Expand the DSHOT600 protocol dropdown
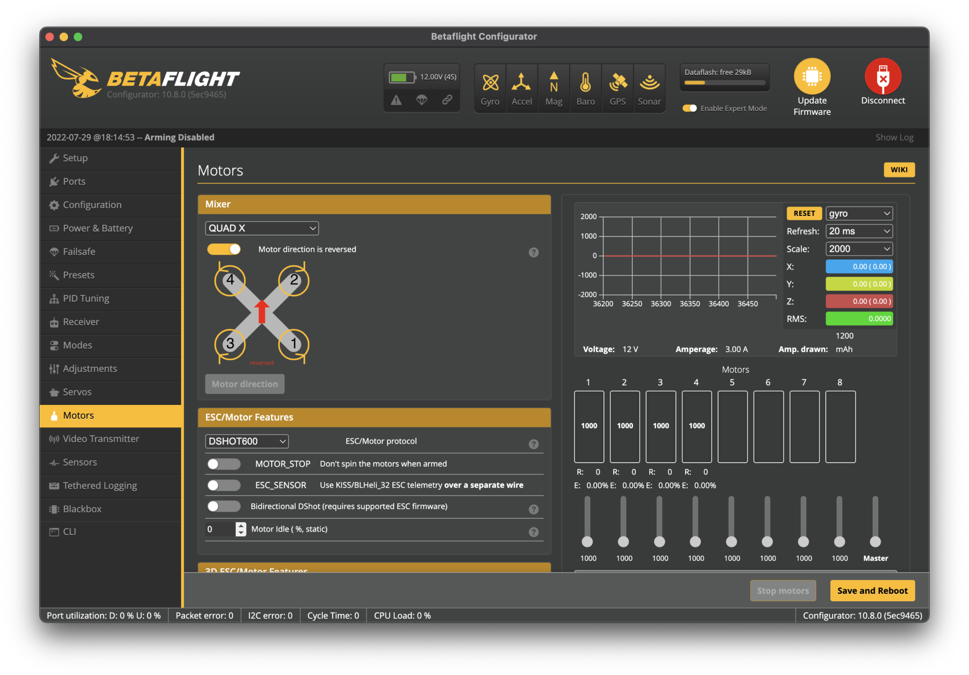969x675 pixels. click(247, 441)
